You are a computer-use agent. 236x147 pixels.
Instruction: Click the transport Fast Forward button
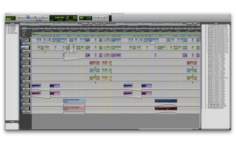tap(101, 20)
